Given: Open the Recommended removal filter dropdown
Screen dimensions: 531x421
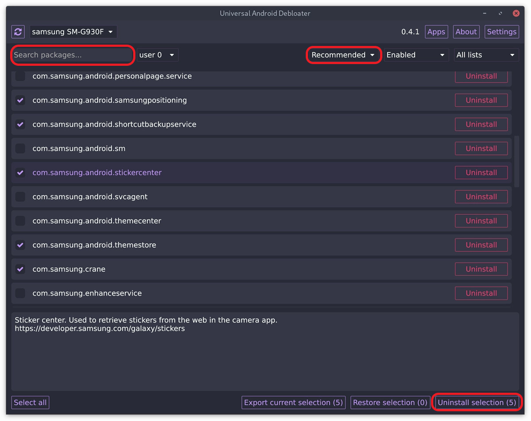Looking at the screenshot, I should [343, 55].
